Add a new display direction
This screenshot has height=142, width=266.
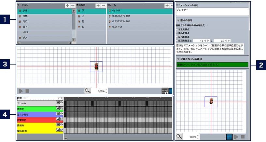(98, 6)
